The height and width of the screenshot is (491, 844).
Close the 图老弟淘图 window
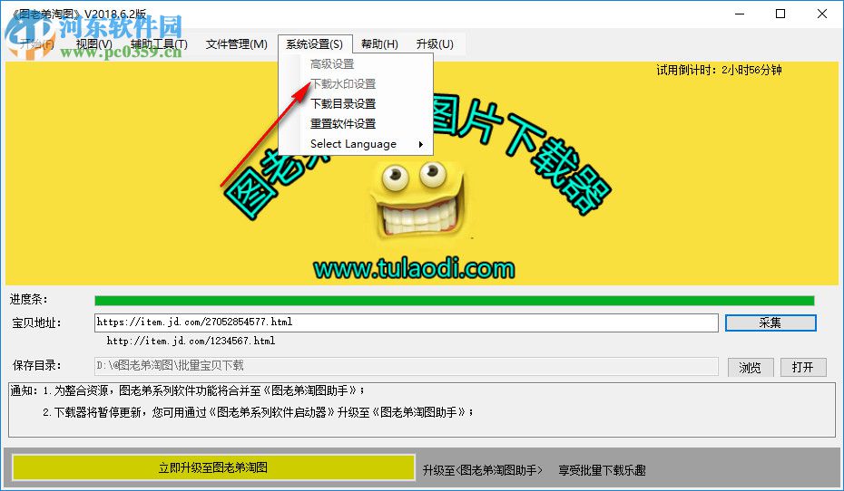point(822,14)
